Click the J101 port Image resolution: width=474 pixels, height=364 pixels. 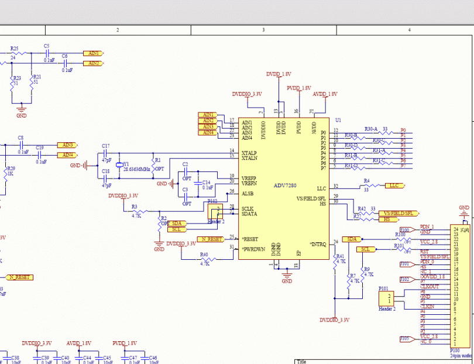click(407, 264)
